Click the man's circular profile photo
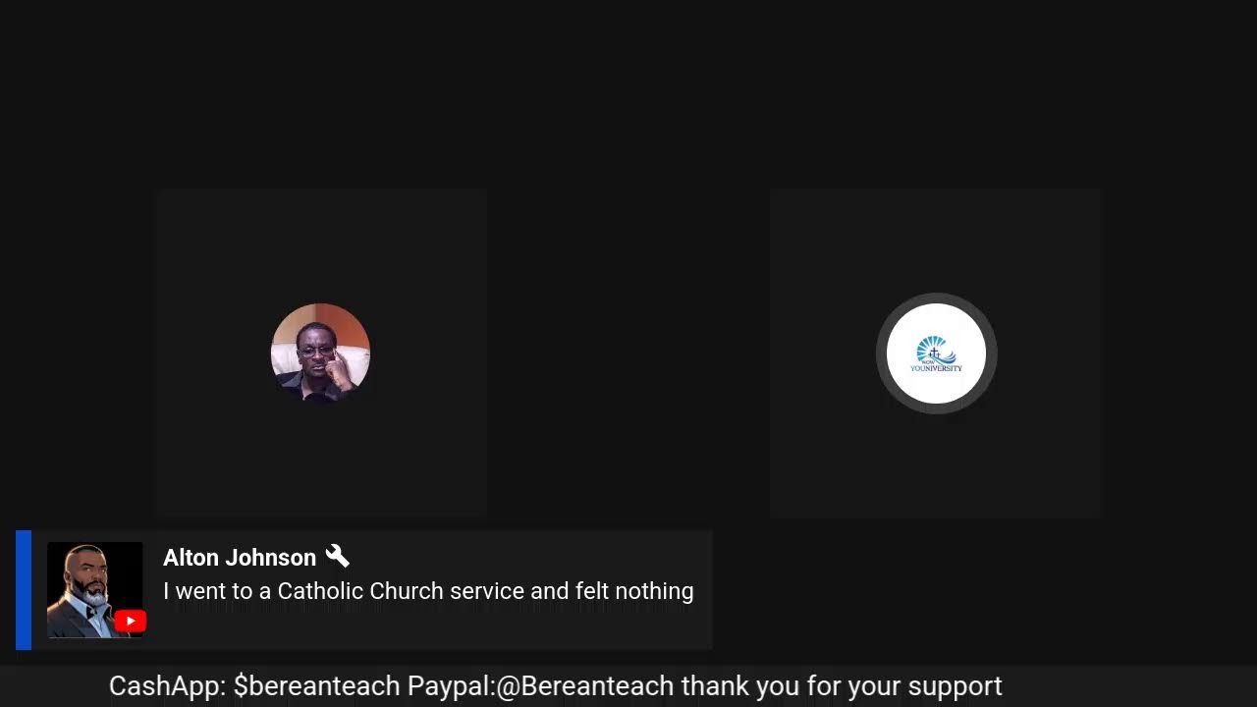Image resolution: width=1257 pixels, height=707 pixels. 320,353
